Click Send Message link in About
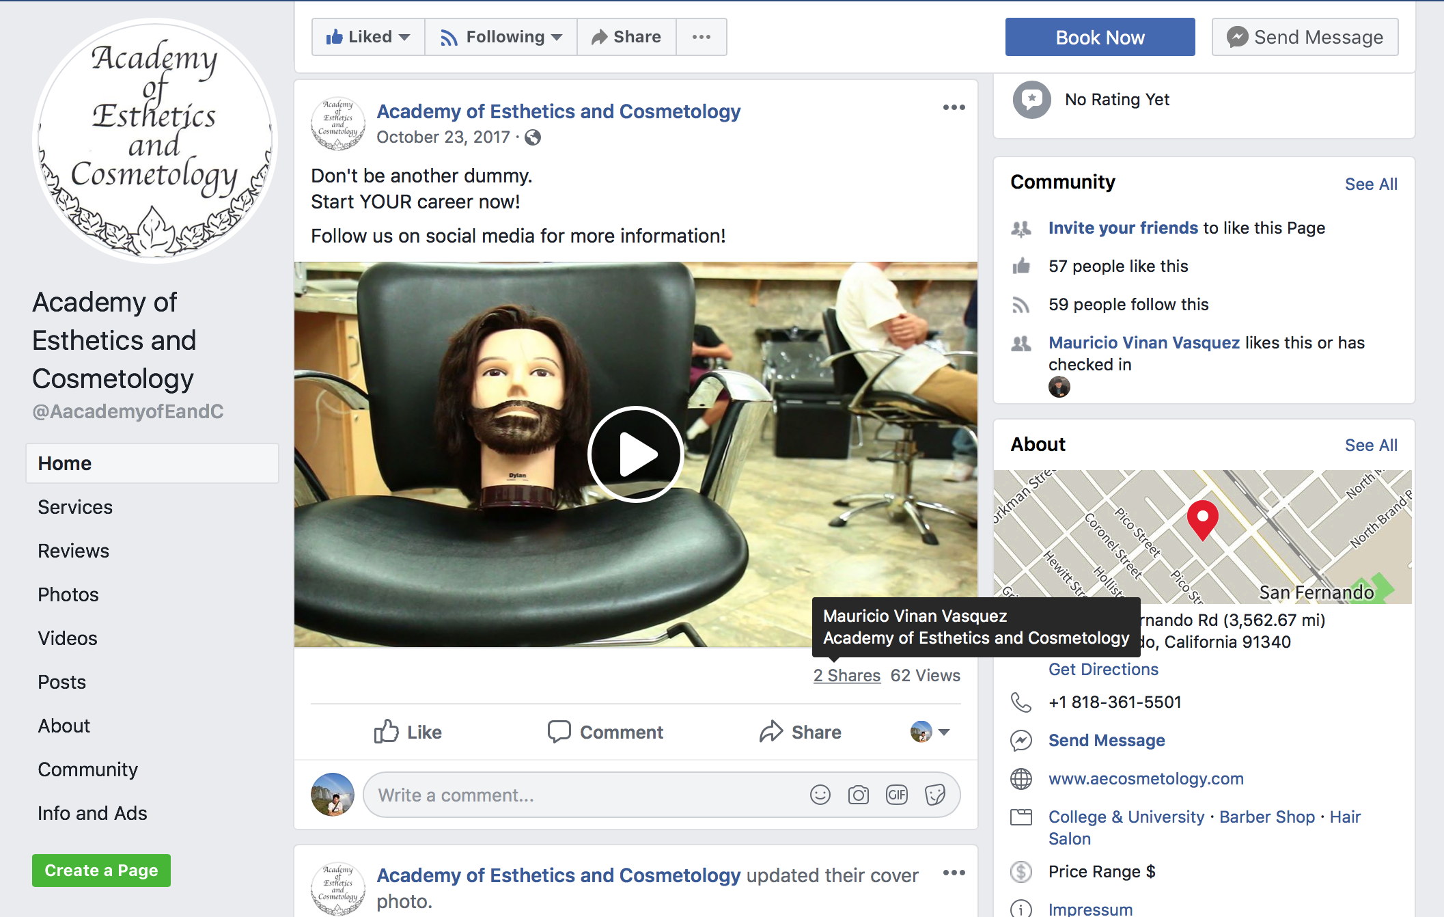The image size is (1444, 917). pyautogui.click(x=1107, y=740)
